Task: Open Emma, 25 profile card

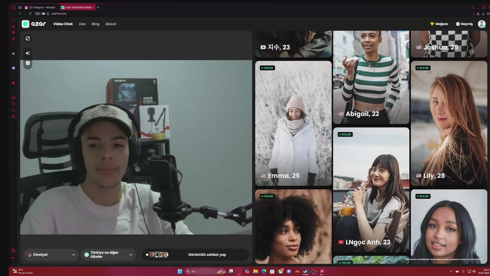Action: coord(293,123)
